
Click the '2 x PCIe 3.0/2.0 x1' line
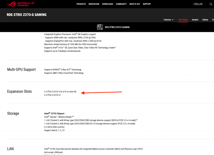(52, 95)
